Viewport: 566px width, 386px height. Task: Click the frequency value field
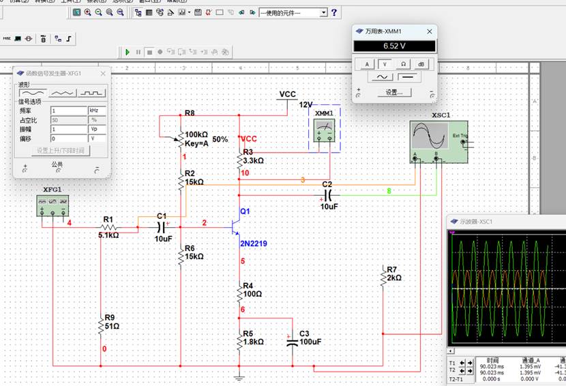[69, 110]
